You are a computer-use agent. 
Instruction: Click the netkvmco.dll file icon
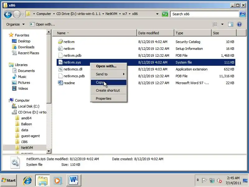pyautogui.click(x=60, y=69)
